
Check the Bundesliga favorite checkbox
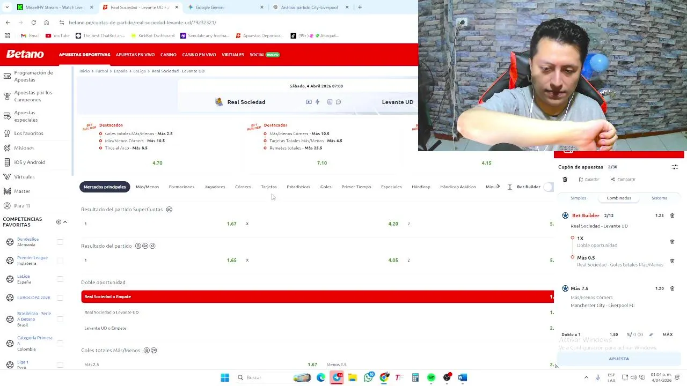pos(60,242)
